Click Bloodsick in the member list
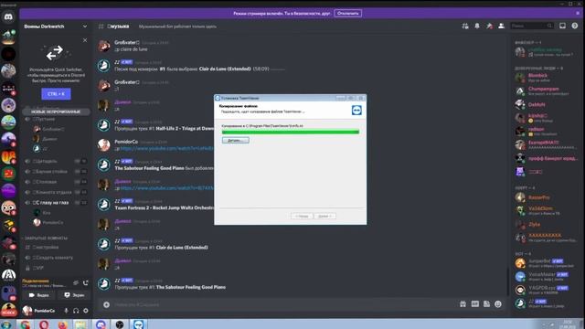The image size is (585, 329). pos(537,75)
